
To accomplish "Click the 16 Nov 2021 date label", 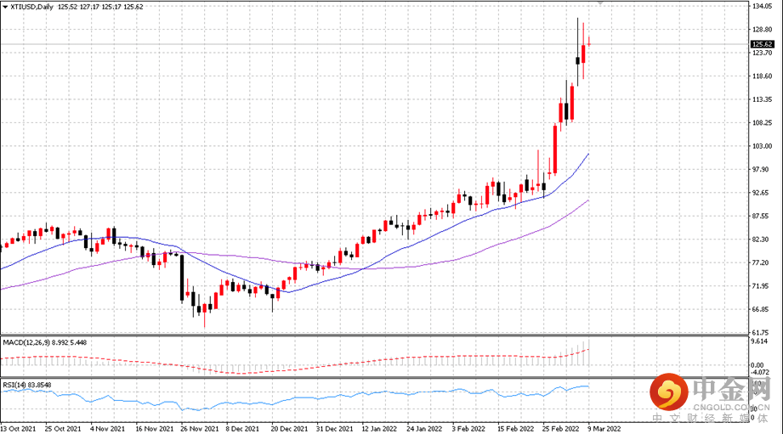I will point(154,429).
